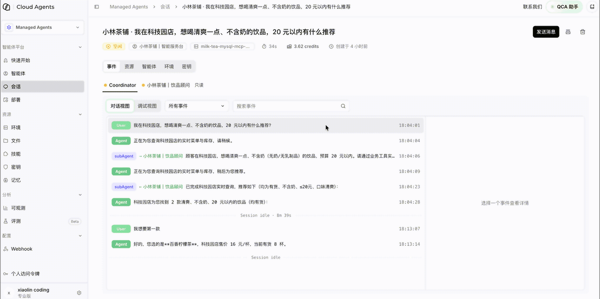Select the User event at 18:04:01
The height and width of the screenshot is (299, 600).
tap(266, 125)
